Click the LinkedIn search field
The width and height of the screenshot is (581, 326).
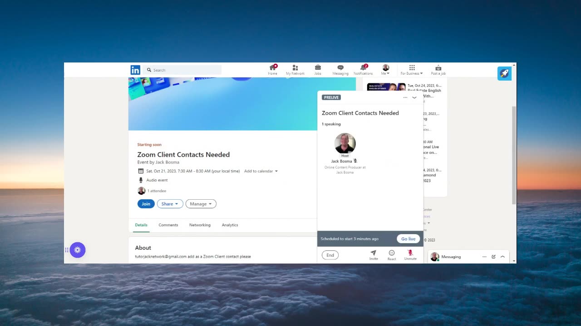point(182,70)
